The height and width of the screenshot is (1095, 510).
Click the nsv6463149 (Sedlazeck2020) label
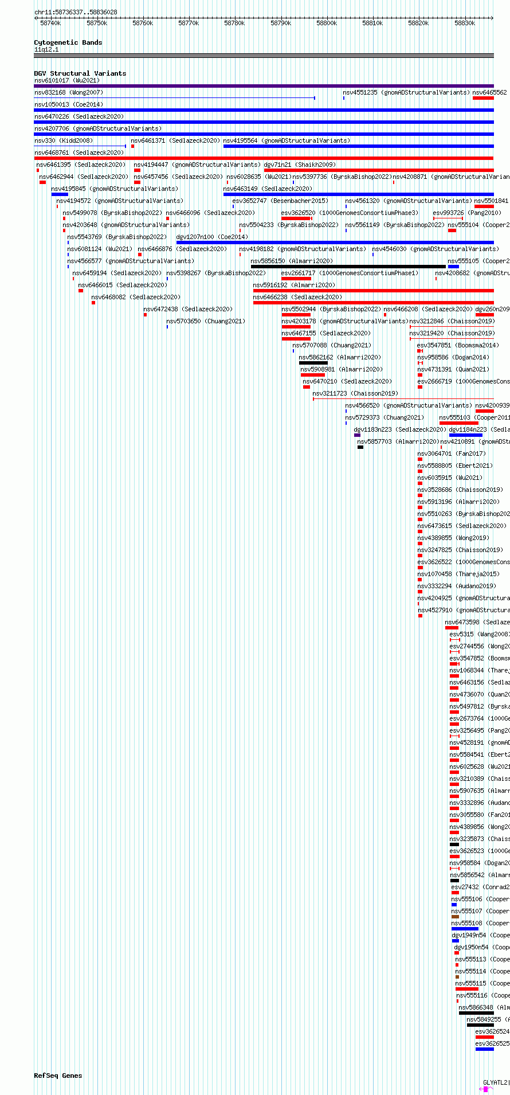[x=268, y=189]
